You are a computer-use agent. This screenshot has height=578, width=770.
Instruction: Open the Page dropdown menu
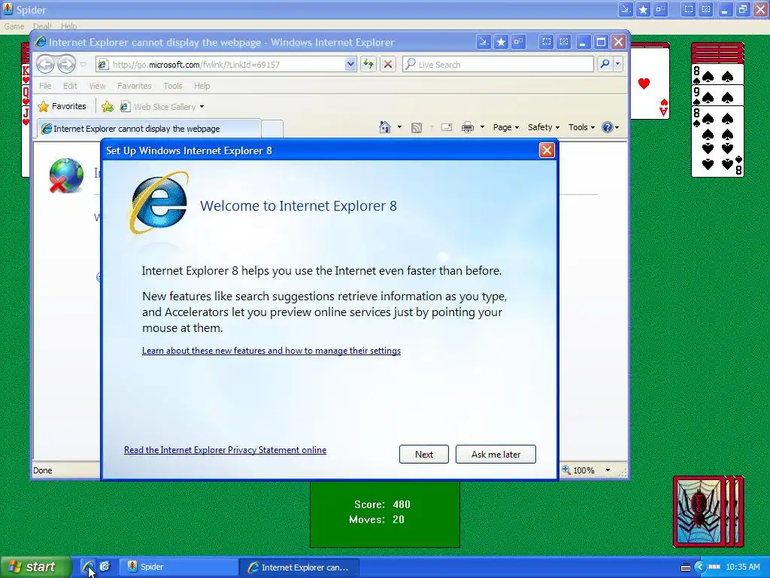[x=506, y=127]
